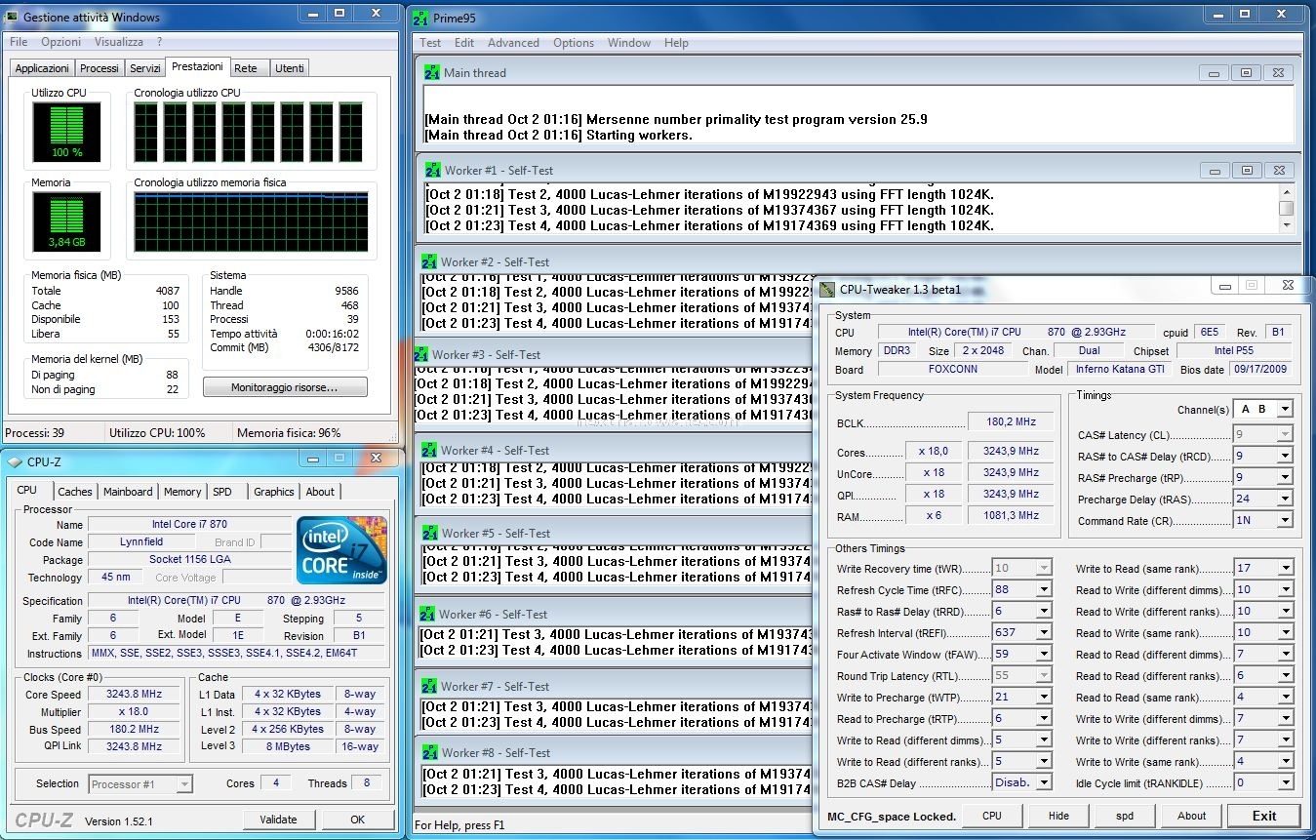
Task: Open the Opzioni menu in Task Manager
Action: (61, 42)
